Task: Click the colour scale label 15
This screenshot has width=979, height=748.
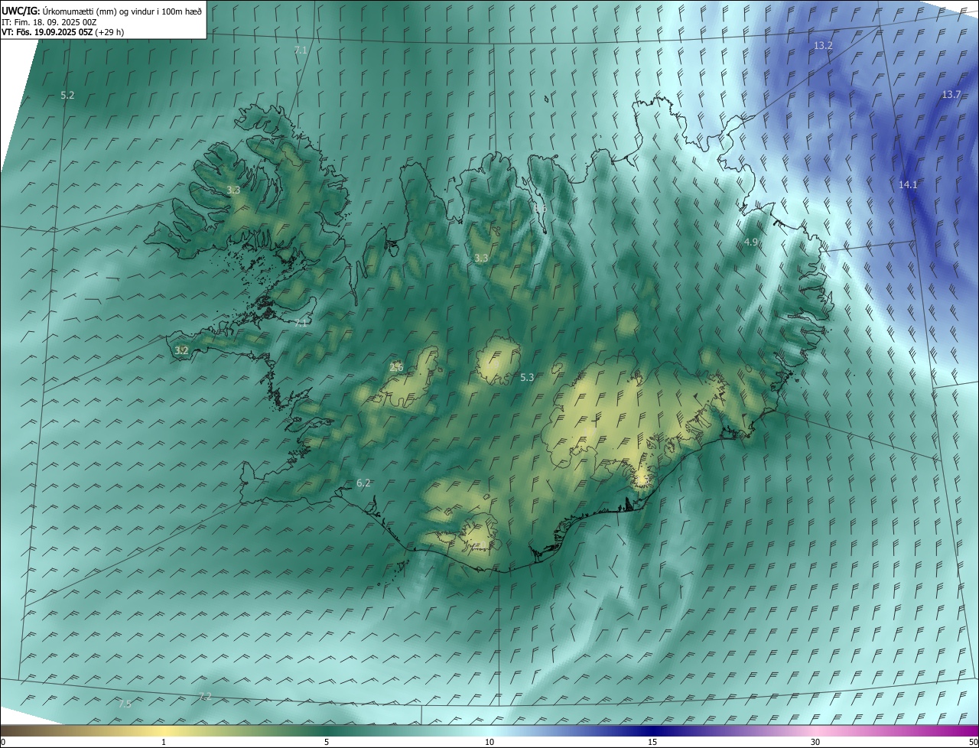Action: point(652,743)
